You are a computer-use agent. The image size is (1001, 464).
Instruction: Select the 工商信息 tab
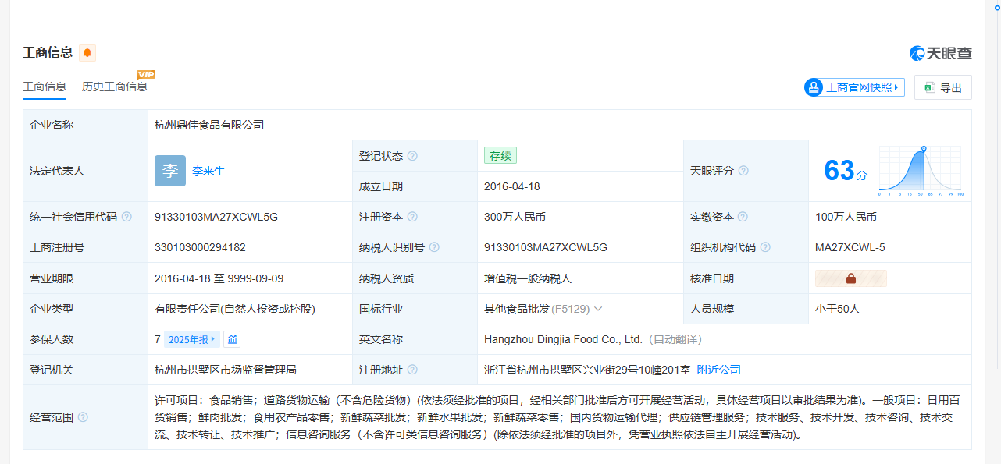45,87
